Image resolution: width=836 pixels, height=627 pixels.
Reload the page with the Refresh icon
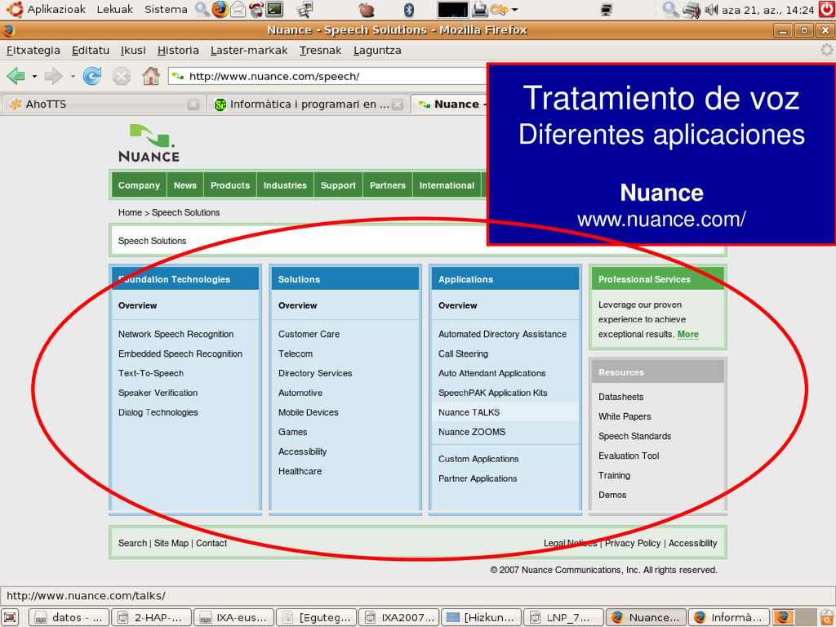(92, 76)
